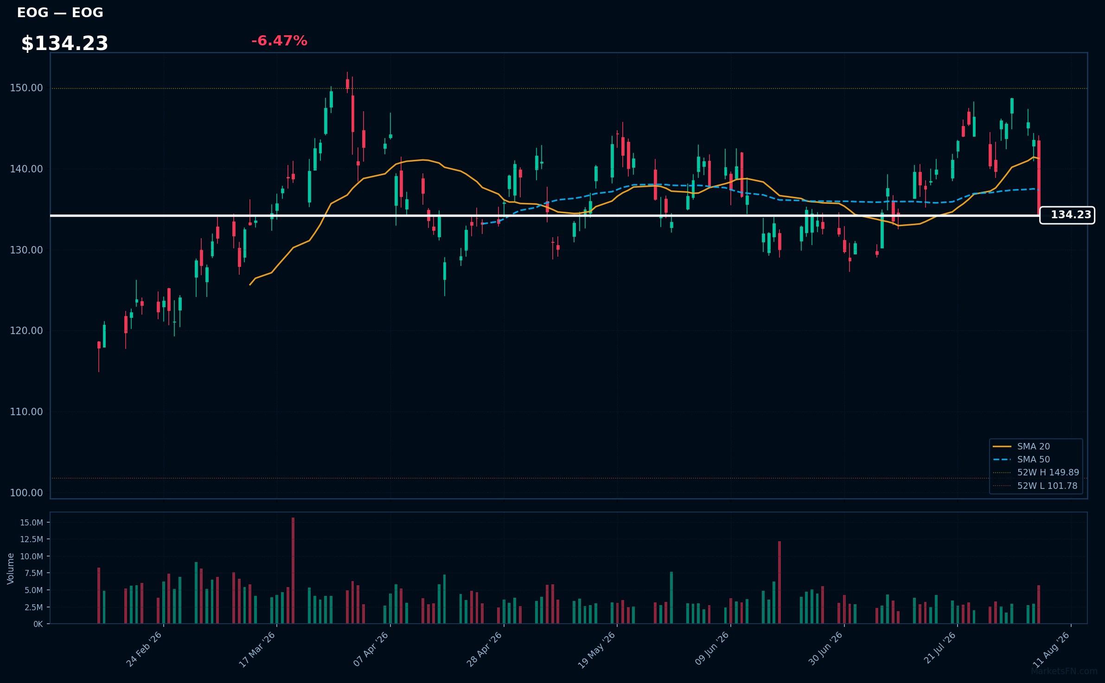The width and height of the screenshot is (1105, 683).
Task: Click the 120.00 price axis label
Action: click(26, 331)
